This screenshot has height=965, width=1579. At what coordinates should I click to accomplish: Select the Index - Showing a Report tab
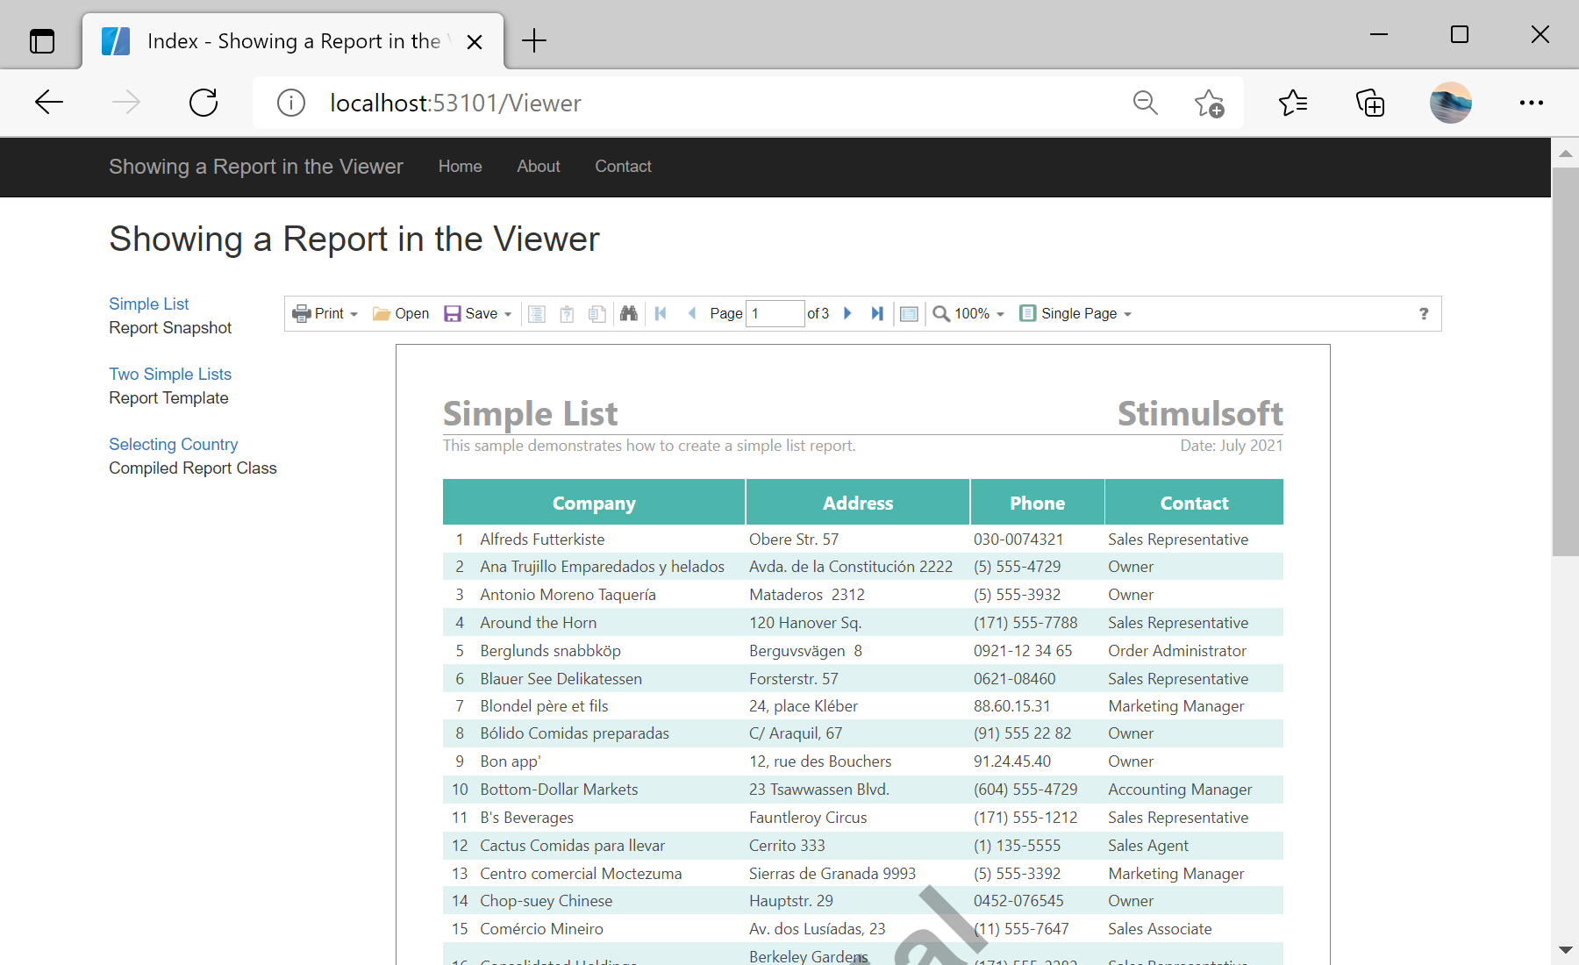click(x=293, y=41)
